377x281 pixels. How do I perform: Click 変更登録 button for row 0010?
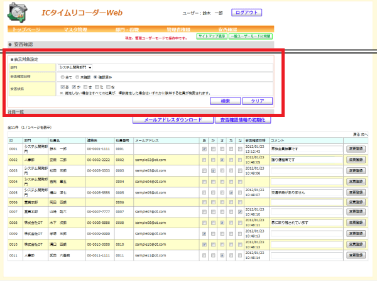[x=356, y=245]
